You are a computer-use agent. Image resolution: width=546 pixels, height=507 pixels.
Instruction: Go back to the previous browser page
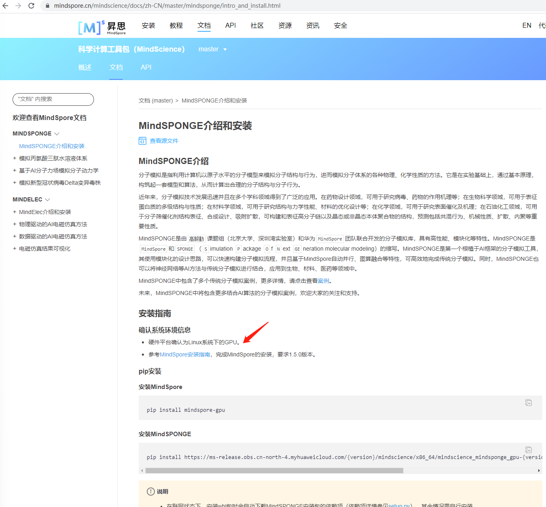(x=5, y=6)
